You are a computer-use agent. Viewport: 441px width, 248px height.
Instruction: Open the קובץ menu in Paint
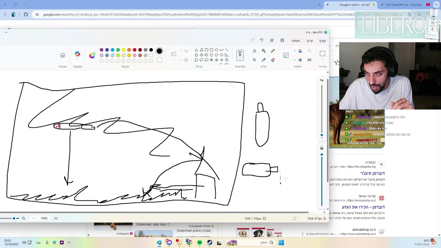[322, 41]
